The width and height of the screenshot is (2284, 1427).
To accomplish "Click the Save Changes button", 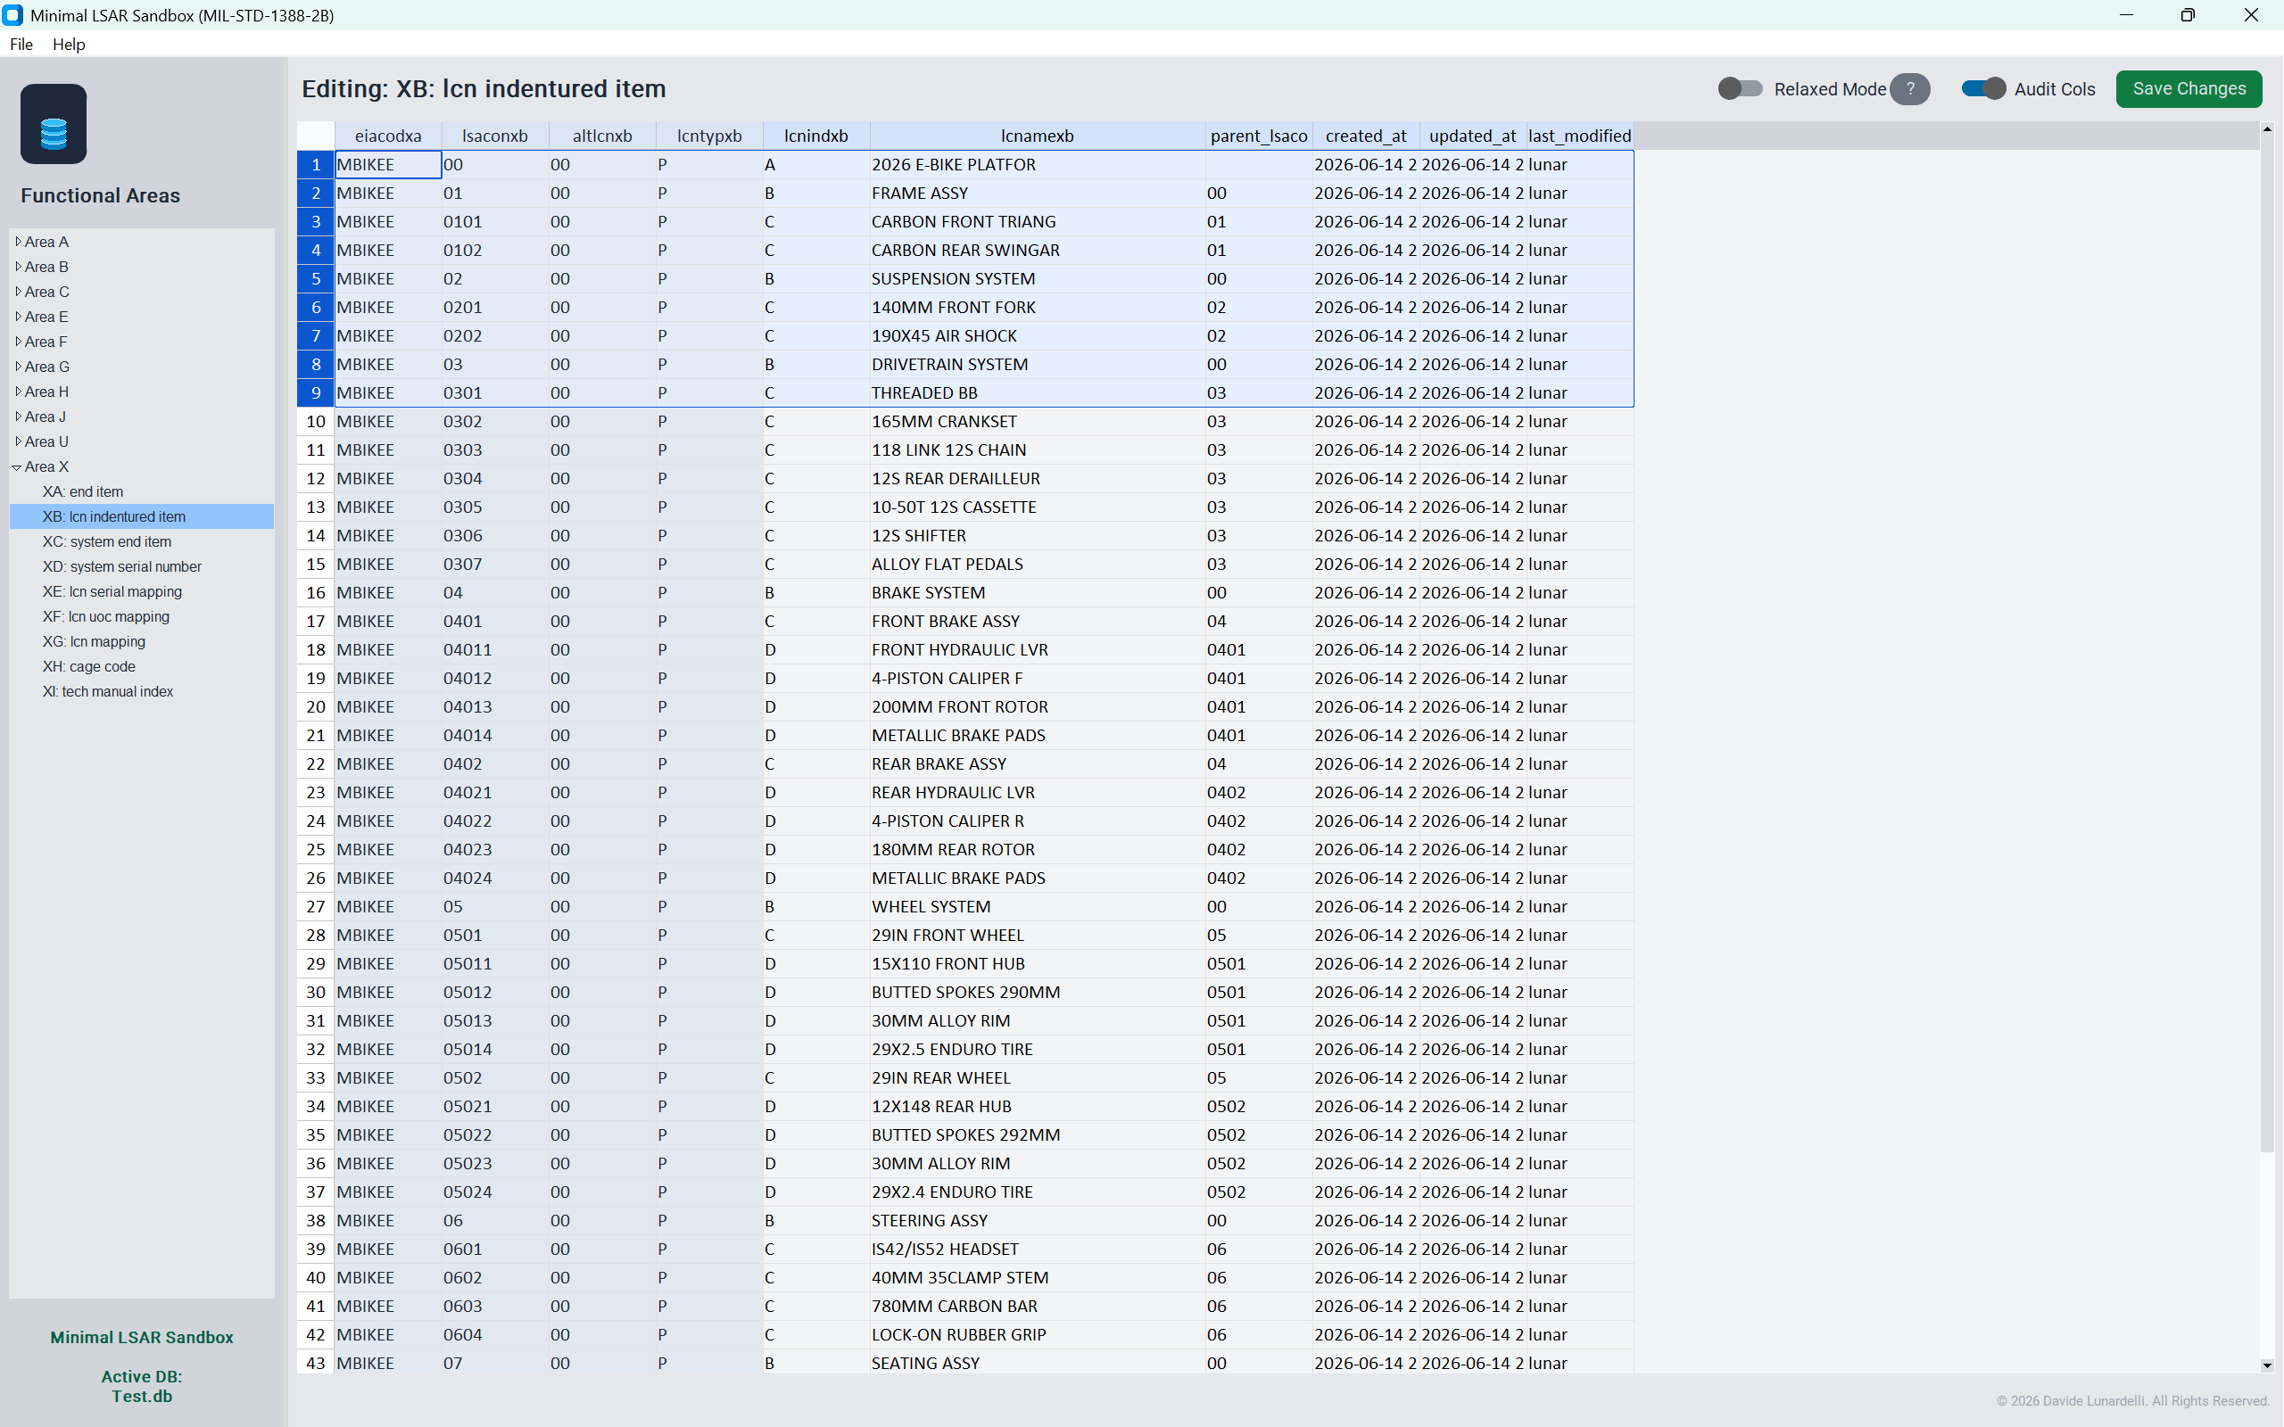I will click(x=2189, y=88).
